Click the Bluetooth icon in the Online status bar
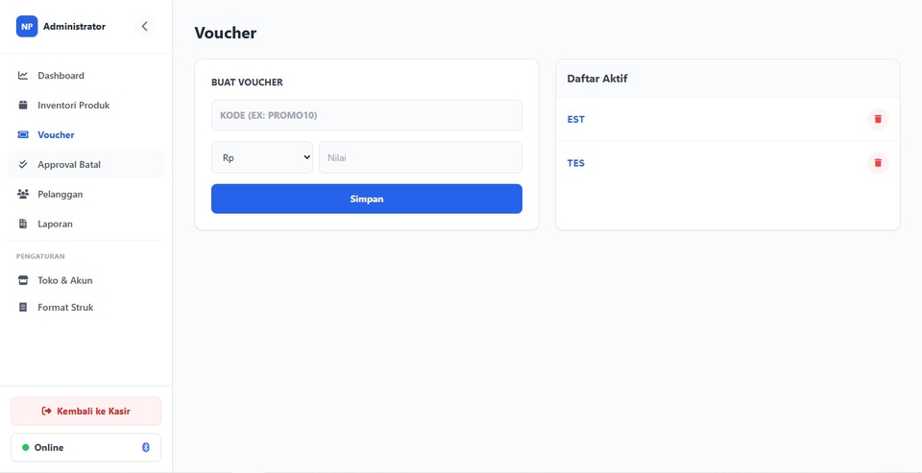Screen dimensions: 922x473 pyautogui.click(x=146, y=447)
